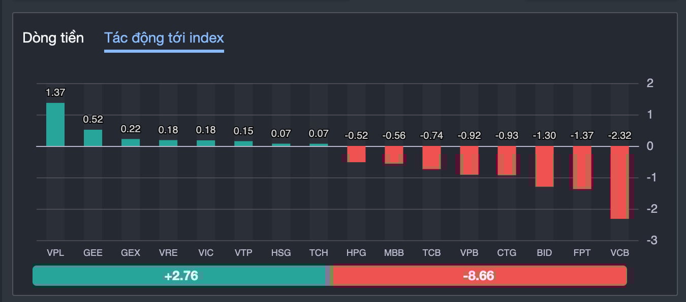Screen dimensions: 686x302
Task: Select the Tác động tới index tab
Action: coord(164,38)
